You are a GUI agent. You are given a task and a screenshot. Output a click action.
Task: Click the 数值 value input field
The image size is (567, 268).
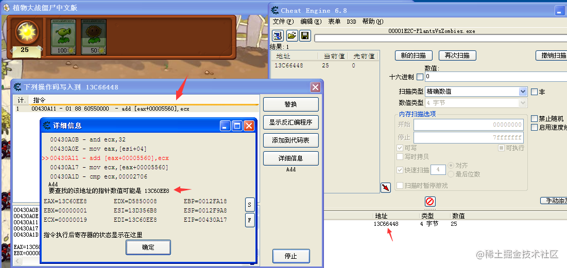[496, 77]
